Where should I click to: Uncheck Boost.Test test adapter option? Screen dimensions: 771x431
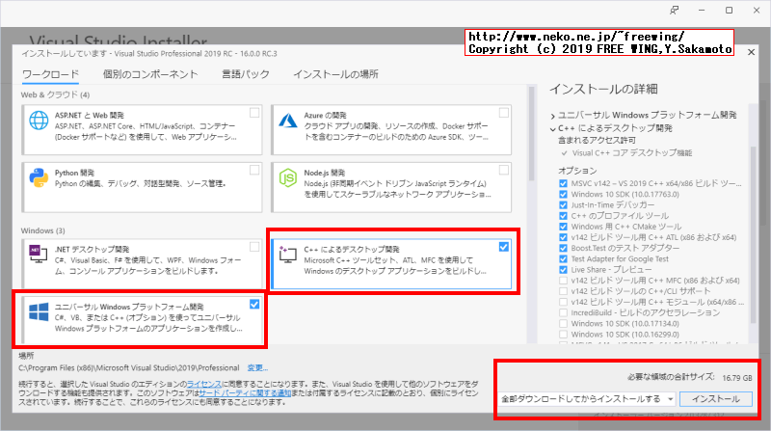(563, 248)
